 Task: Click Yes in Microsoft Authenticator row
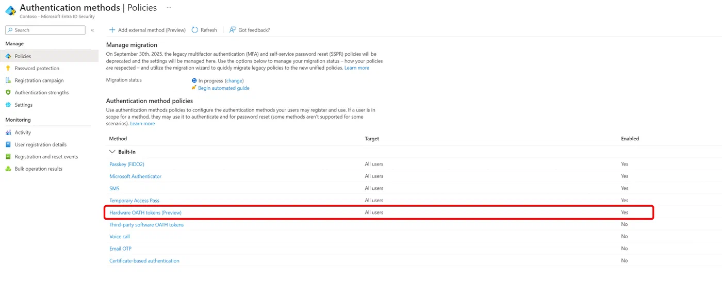[x=625, y=176]
